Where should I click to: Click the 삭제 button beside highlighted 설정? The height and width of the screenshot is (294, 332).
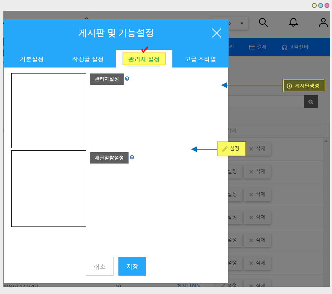coord(257,149)
